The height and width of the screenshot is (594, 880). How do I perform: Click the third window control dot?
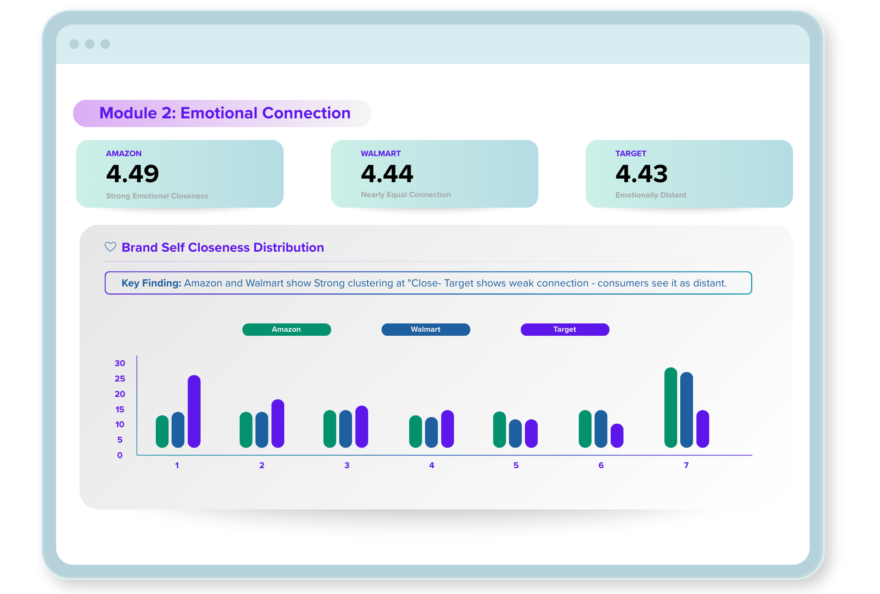(105, 44)
